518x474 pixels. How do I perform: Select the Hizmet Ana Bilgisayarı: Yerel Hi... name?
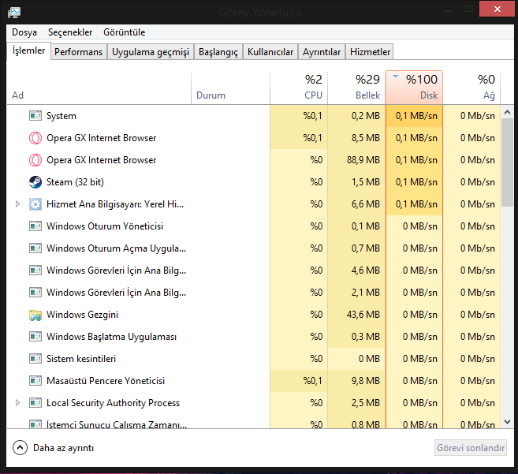115,204
